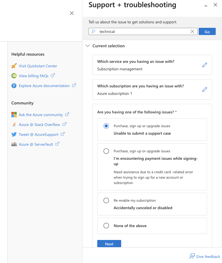Screen dimensions: 222x263
Task: Click 'Are you having one of the following issues?' text
Action: (x=136, y=112)
